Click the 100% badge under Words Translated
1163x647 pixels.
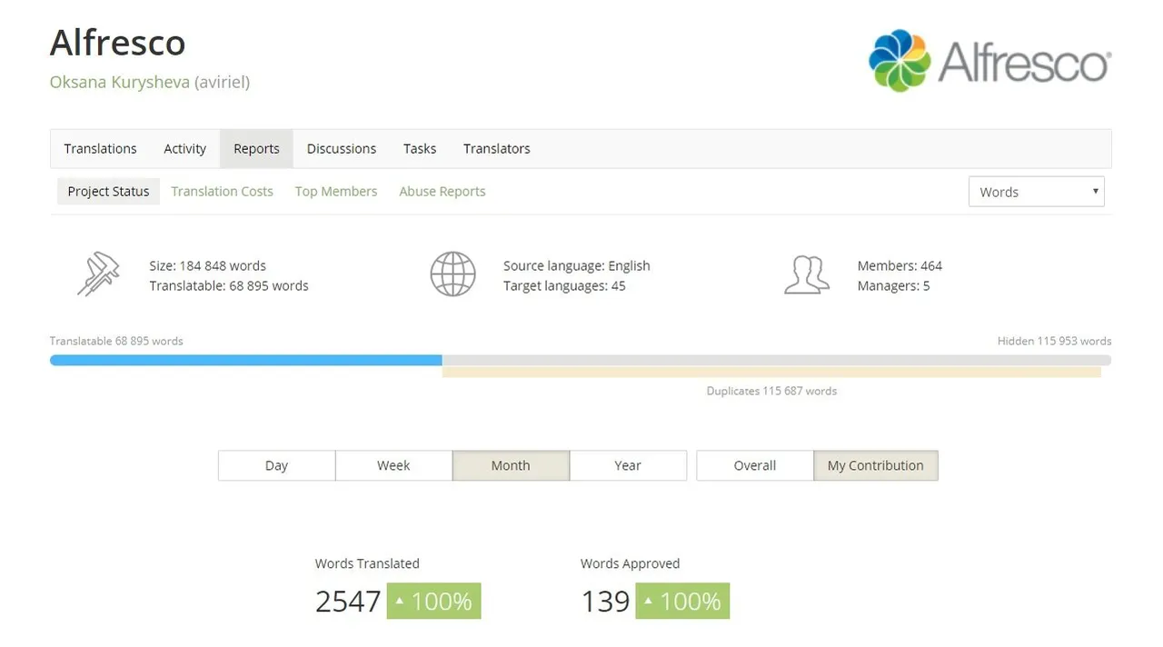coord(433,602)
